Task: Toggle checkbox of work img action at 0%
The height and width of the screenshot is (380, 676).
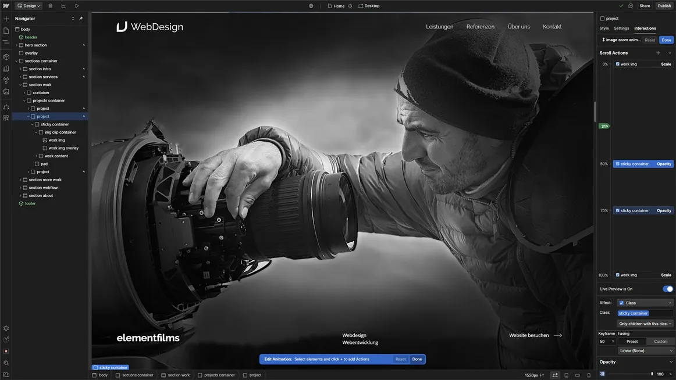Action: tap(617, 64)
